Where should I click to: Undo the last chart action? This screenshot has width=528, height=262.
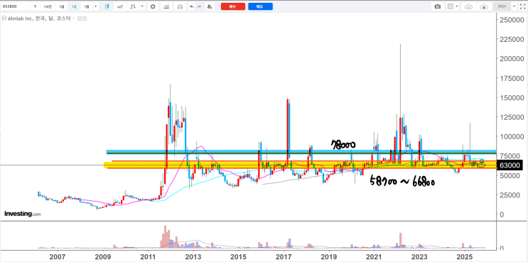[x=192, y=6]
